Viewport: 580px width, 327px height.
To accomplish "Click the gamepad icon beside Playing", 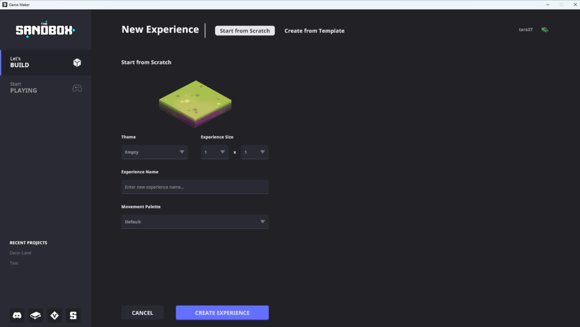I will tap(77, 88).
